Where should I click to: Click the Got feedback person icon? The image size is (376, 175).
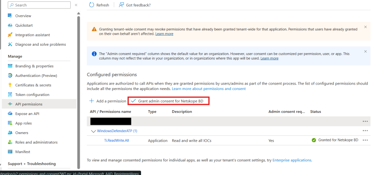tap(121, 5)
